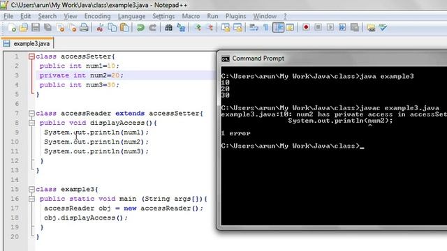Click on 'System.out.println(num2);' in the editor
Viewport: 447px width, 251px height.
pos(96,142)
